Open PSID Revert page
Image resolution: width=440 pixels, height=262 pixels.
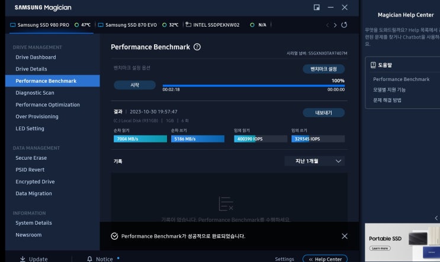pyautogui.click(x=30, y=170)
